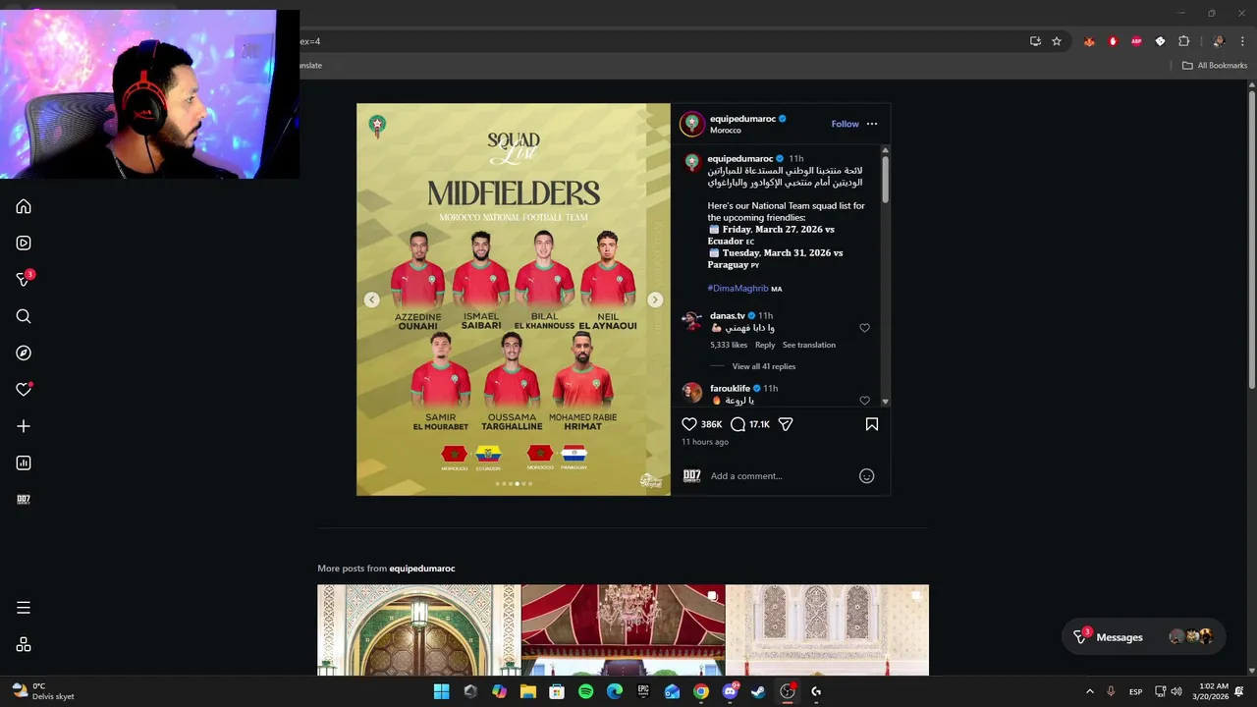The height and width of the screenshot is (707, 1257).
Task: Open the Search panel in sidebar
Action: click(24, 316)
